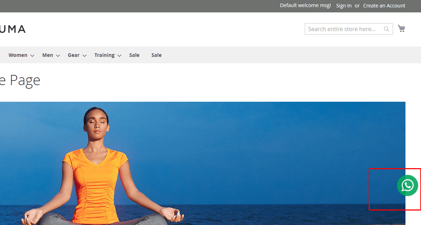
Task: Go to the Men category
Action: [x=48, y=55]
